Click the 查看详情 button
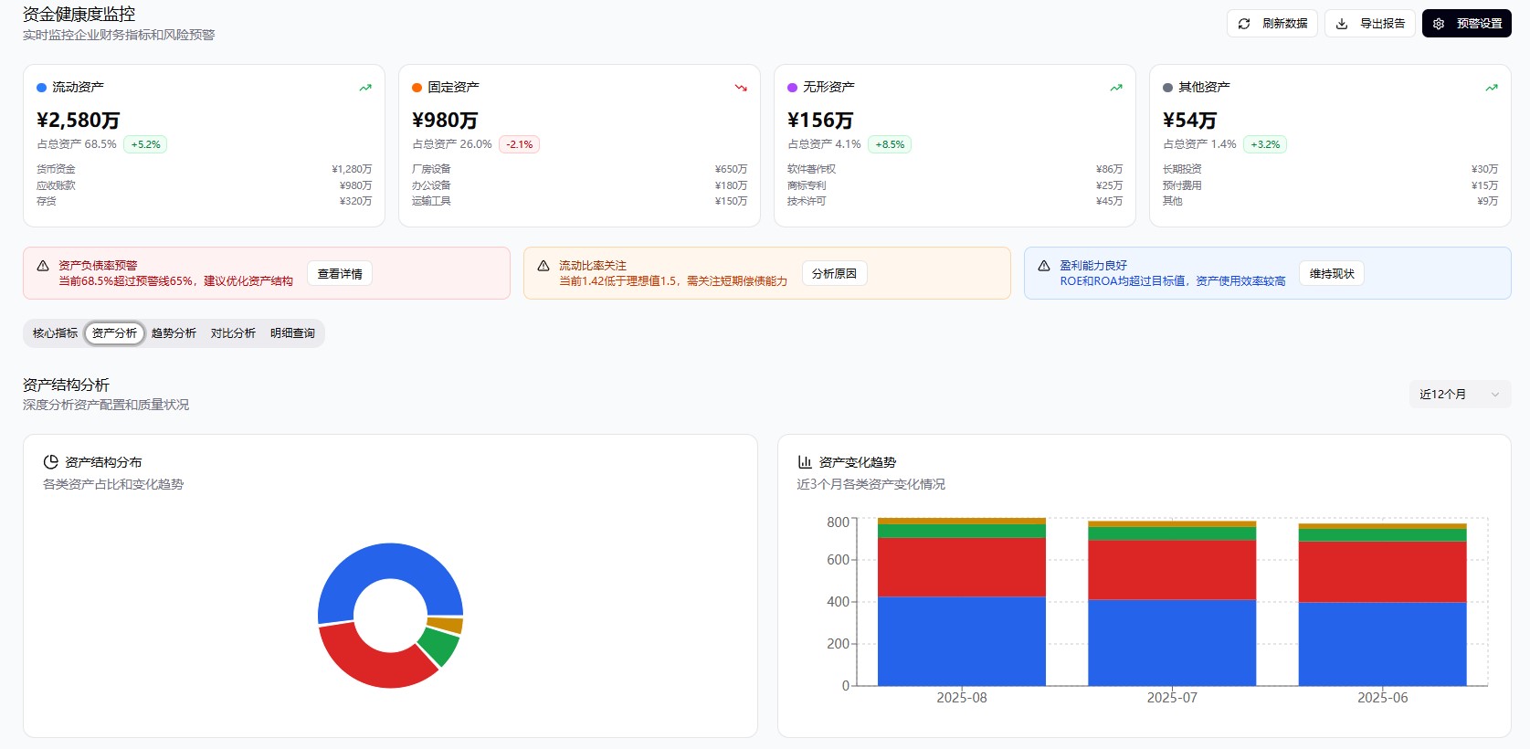1530x749 pixels. point(340,274)
